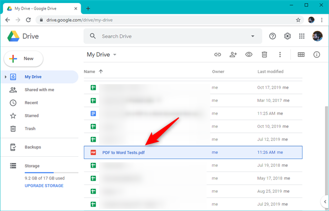Click the Drive logo
This screenshot has width=329, height=211.
click(x=23, y=36)
